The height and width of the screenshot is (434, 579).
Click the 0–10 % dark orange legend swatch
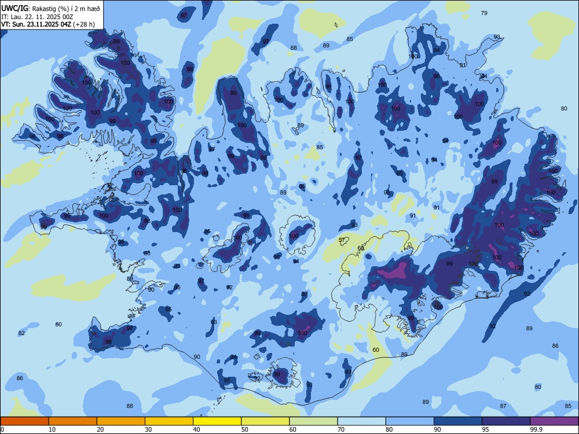tap(24, 421)
